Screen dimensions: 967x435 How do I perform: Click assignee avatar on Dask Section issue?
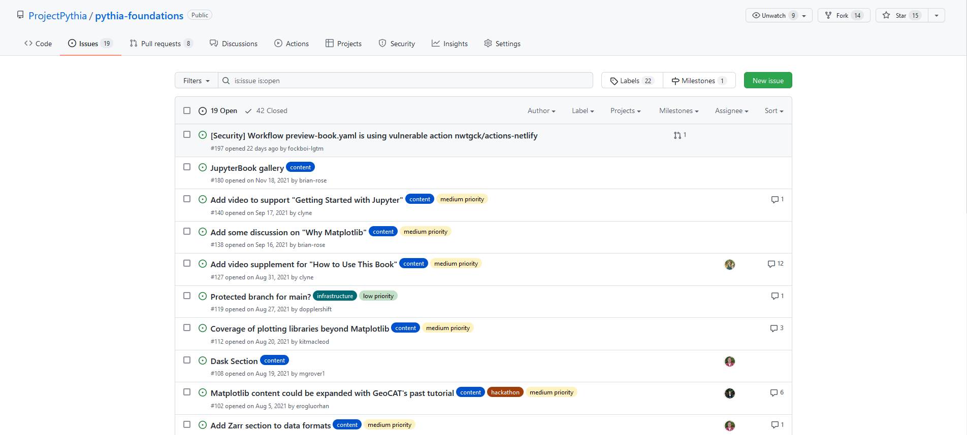(729, 361)
